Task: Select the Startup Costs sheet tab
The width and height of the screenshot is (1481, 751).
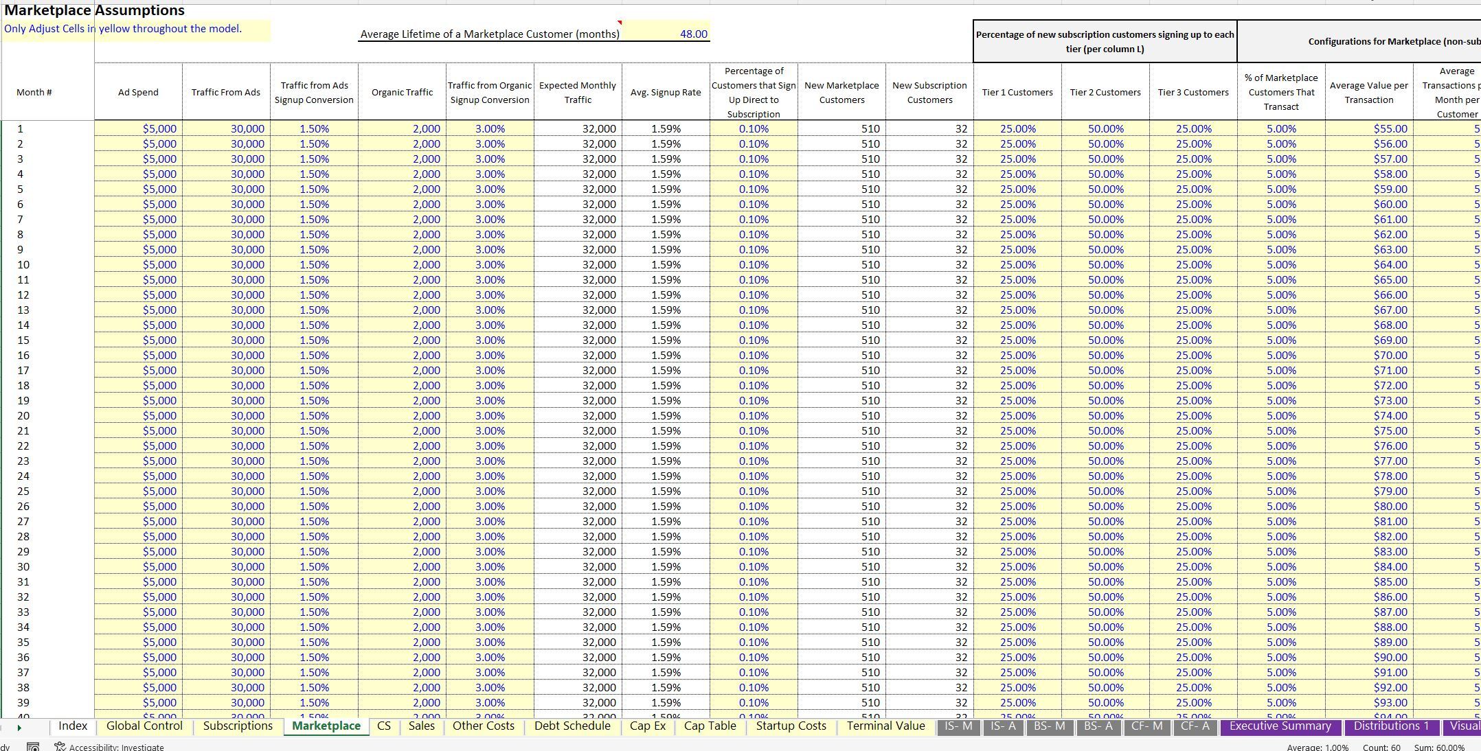Action: [x=791, y=726]
